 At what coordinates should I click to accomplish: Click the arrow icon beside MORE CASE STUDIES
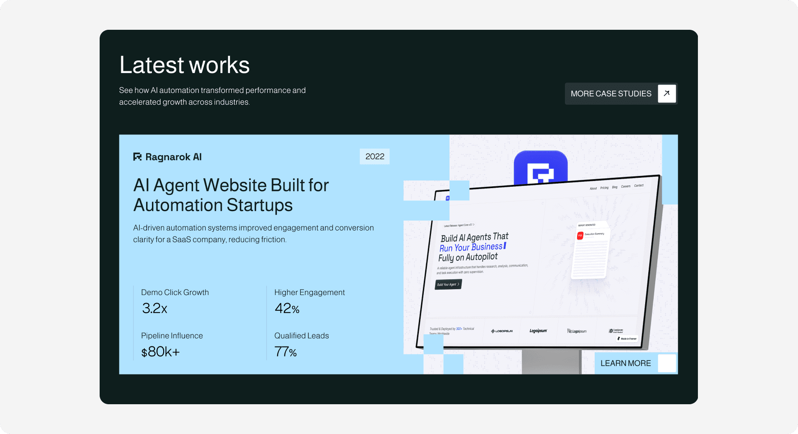(x=667, y=94)
